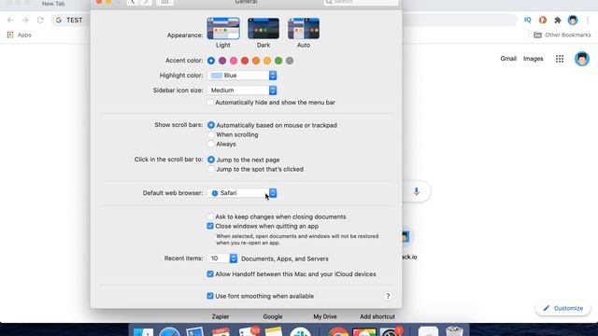598x336 pixels.
Task: Open the Other Bookmarks folder
Action: click(562, 35)
